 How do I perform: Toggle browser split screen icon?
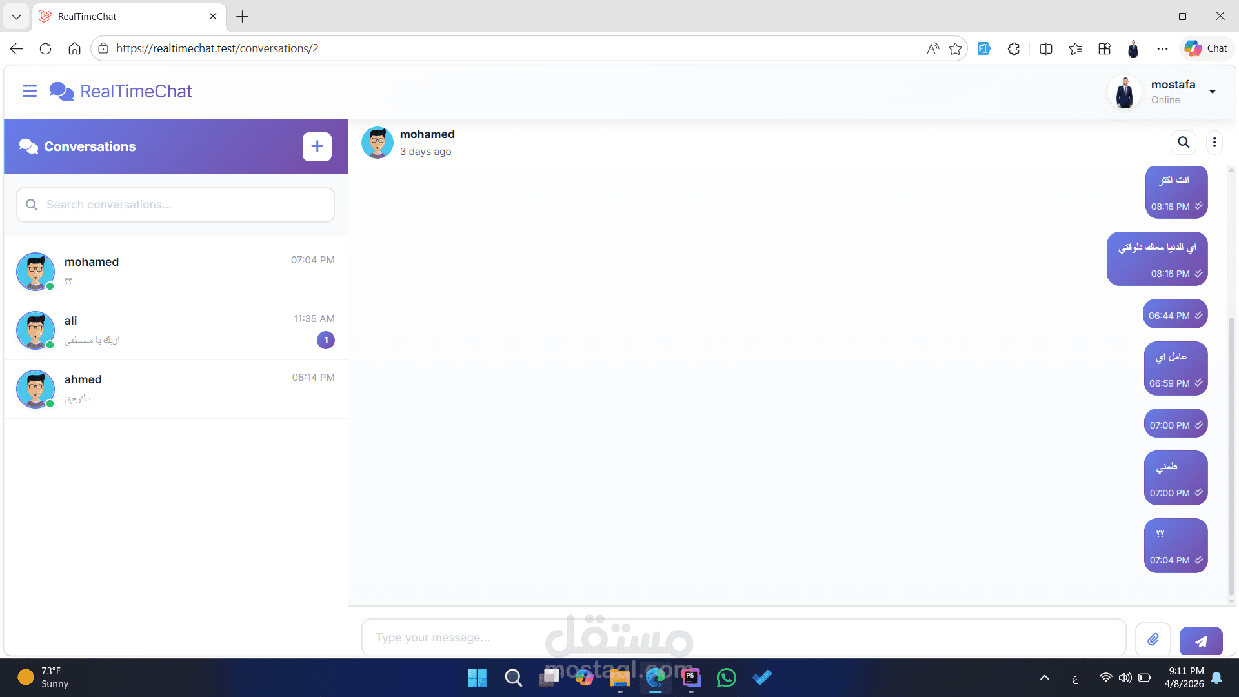[1046, 48]
